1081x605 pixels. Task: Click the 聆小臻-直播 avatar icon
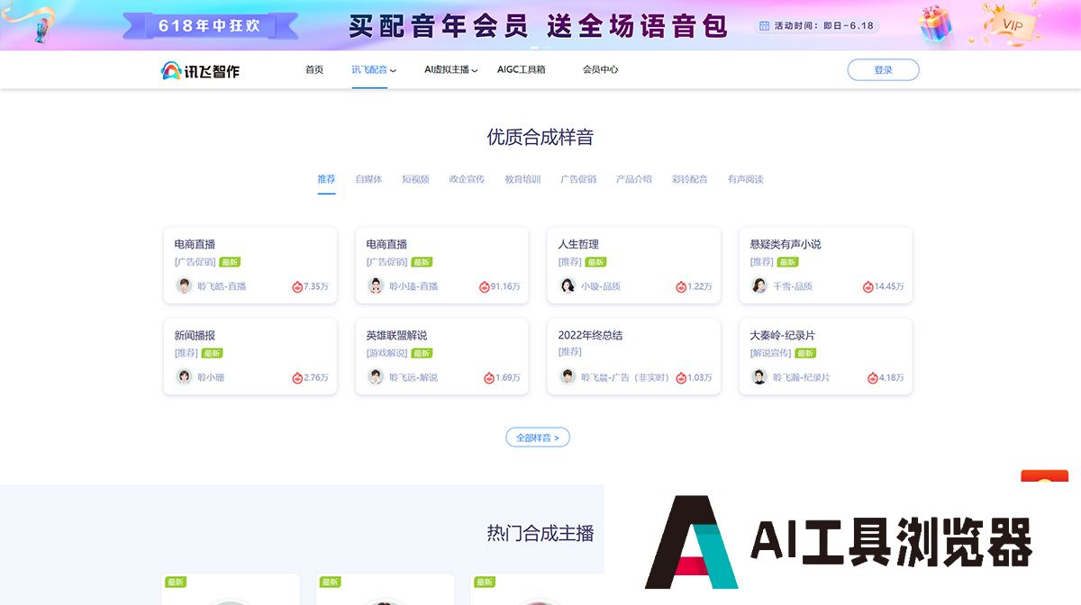click(376, 285)
